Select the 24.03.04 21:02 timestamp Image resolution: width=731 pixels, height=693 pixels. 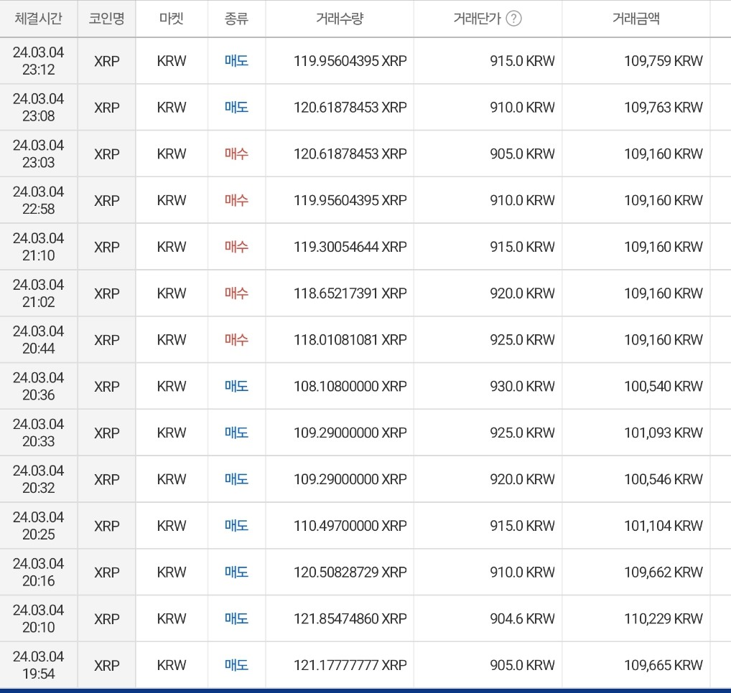pos(38,293)
